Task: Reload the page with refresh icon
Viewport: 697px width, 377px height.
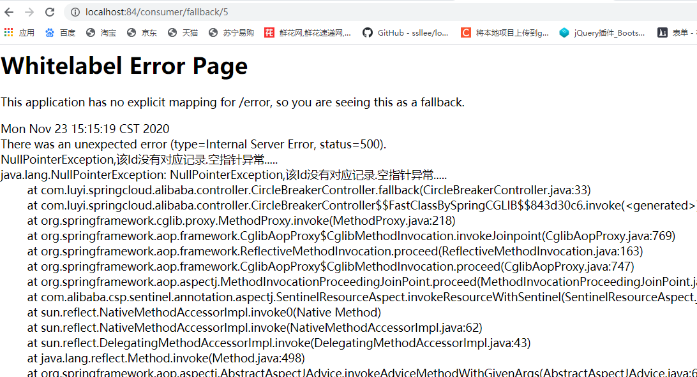Action: (x=50, y=13)
